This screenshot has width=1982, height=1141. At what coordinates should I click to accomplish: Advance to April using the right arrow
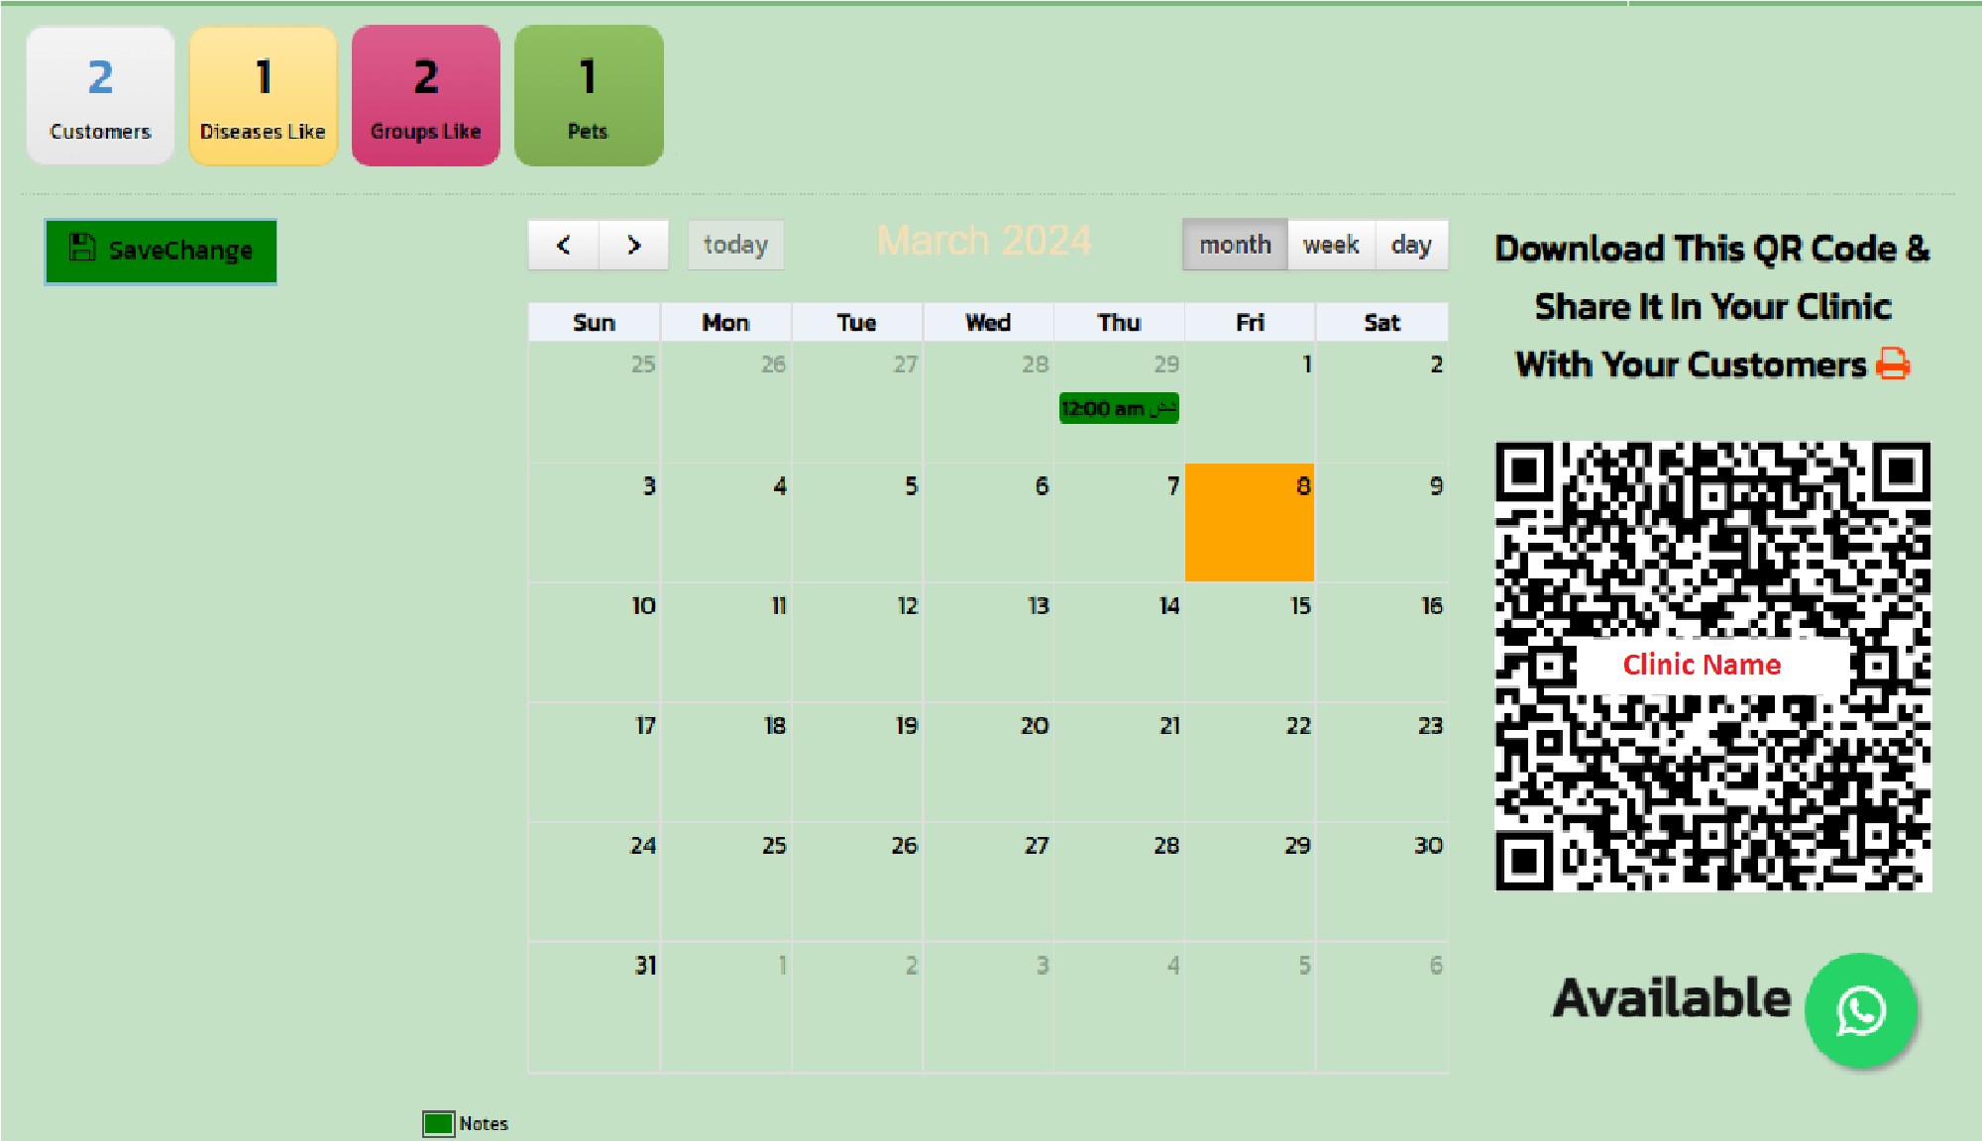pyautogui.click(x=632, y=245)
